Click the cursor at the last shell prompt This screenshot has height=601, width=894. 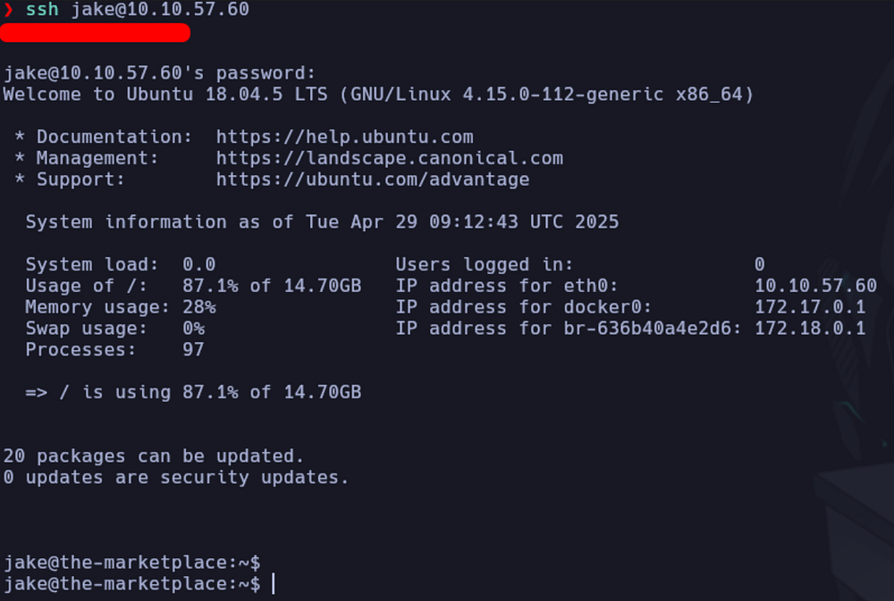coord(273,583)
